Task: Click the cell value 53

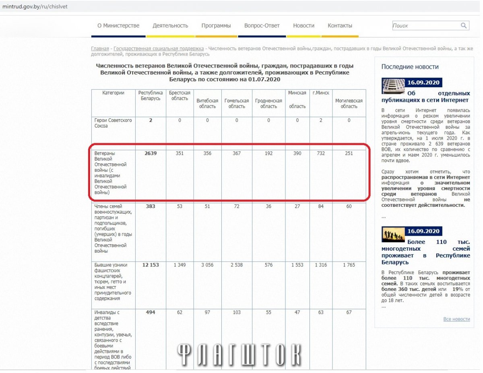Action: click(180, 206)
